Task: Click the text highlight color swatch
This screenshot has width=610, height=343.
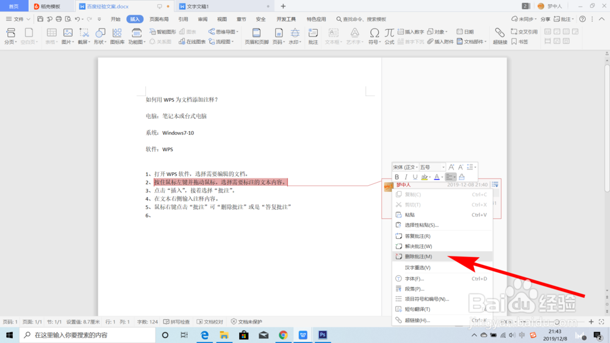Action: click(425, 177)
